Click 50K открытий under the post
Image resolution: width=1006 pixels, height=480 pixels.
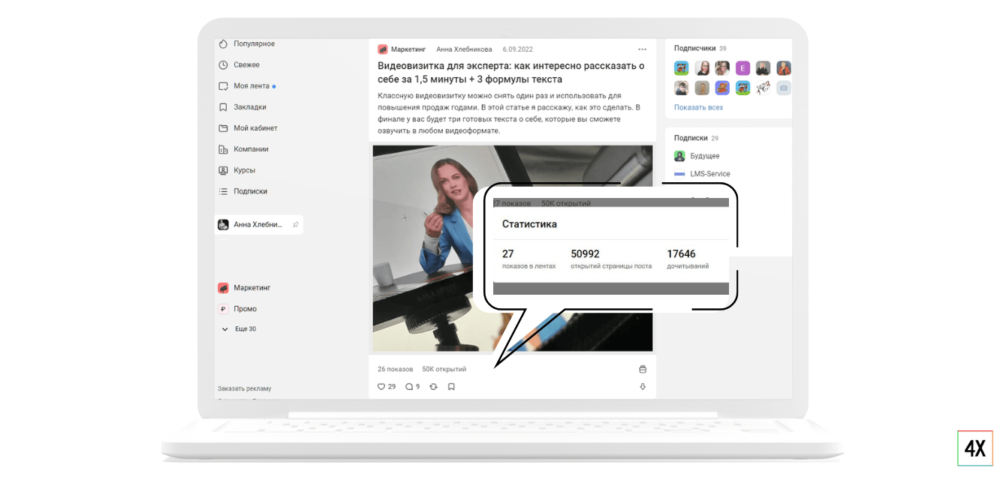point(444,369)
